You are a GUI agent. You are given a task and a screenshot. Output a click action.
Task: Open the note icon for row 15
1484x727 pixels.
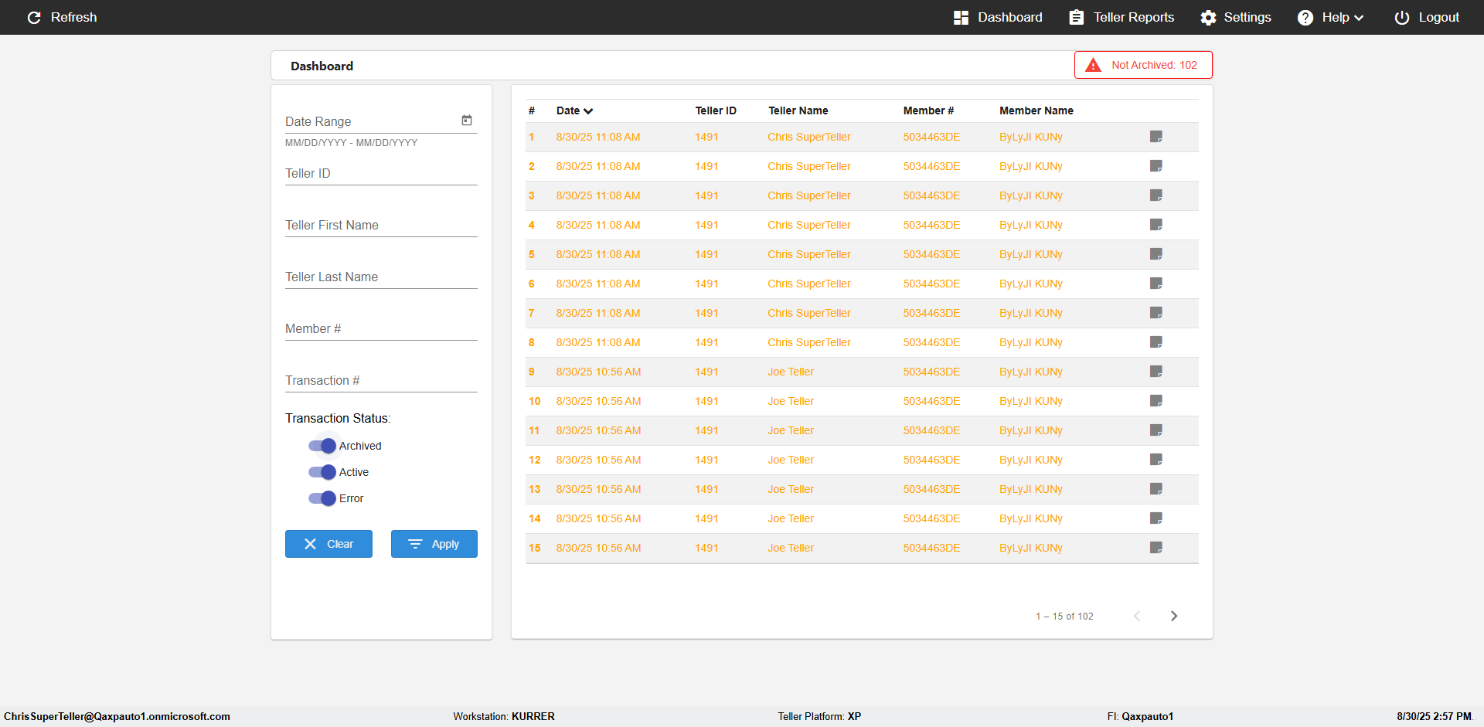pyautogui.click(x=1156, y=548)
